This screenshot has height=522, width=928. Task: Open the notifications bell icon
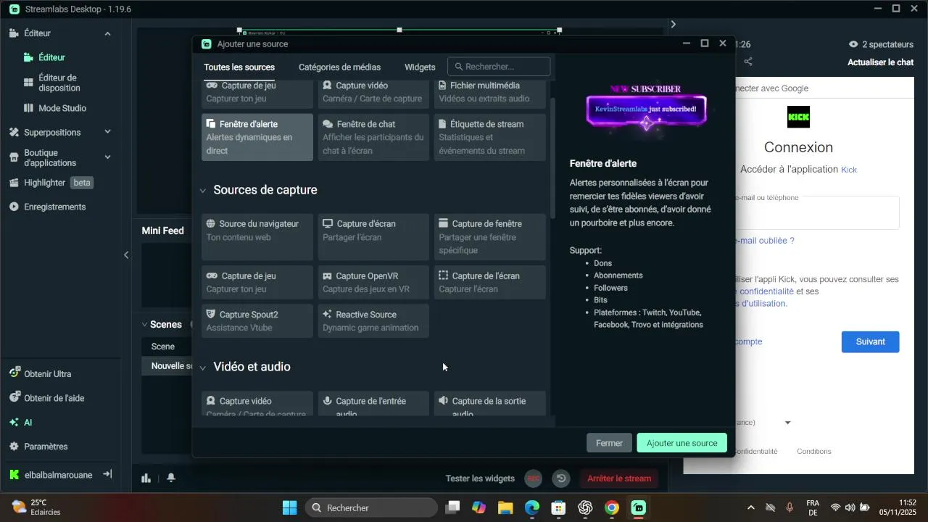pyautogui.click(x=171, y=478)
